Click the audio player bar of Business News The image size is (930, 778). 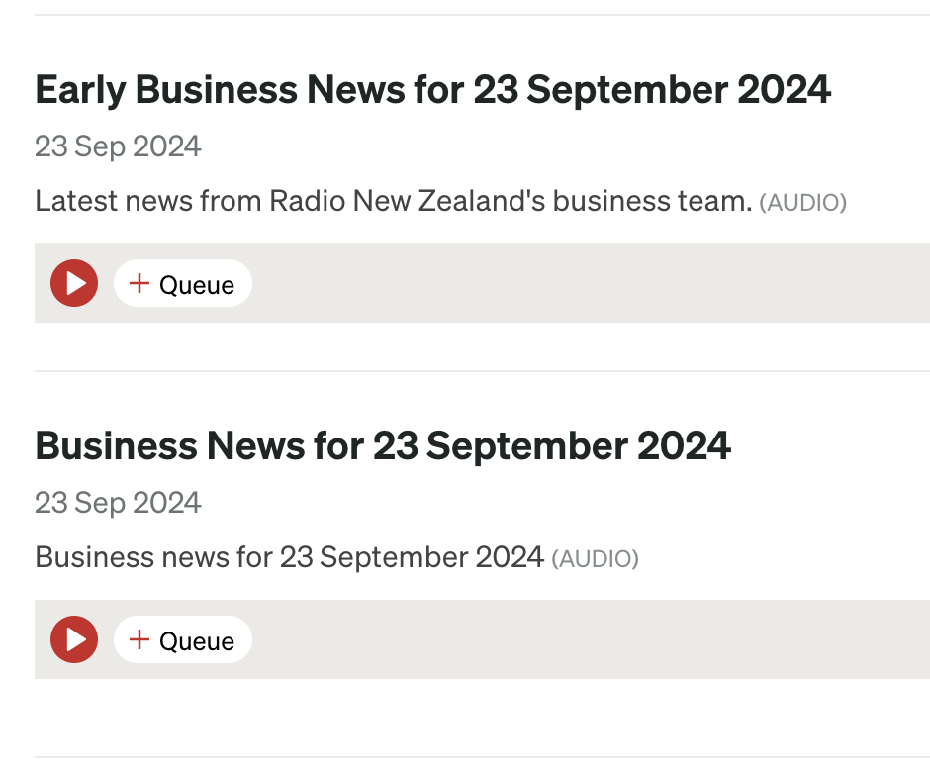(x=594, y=639)
